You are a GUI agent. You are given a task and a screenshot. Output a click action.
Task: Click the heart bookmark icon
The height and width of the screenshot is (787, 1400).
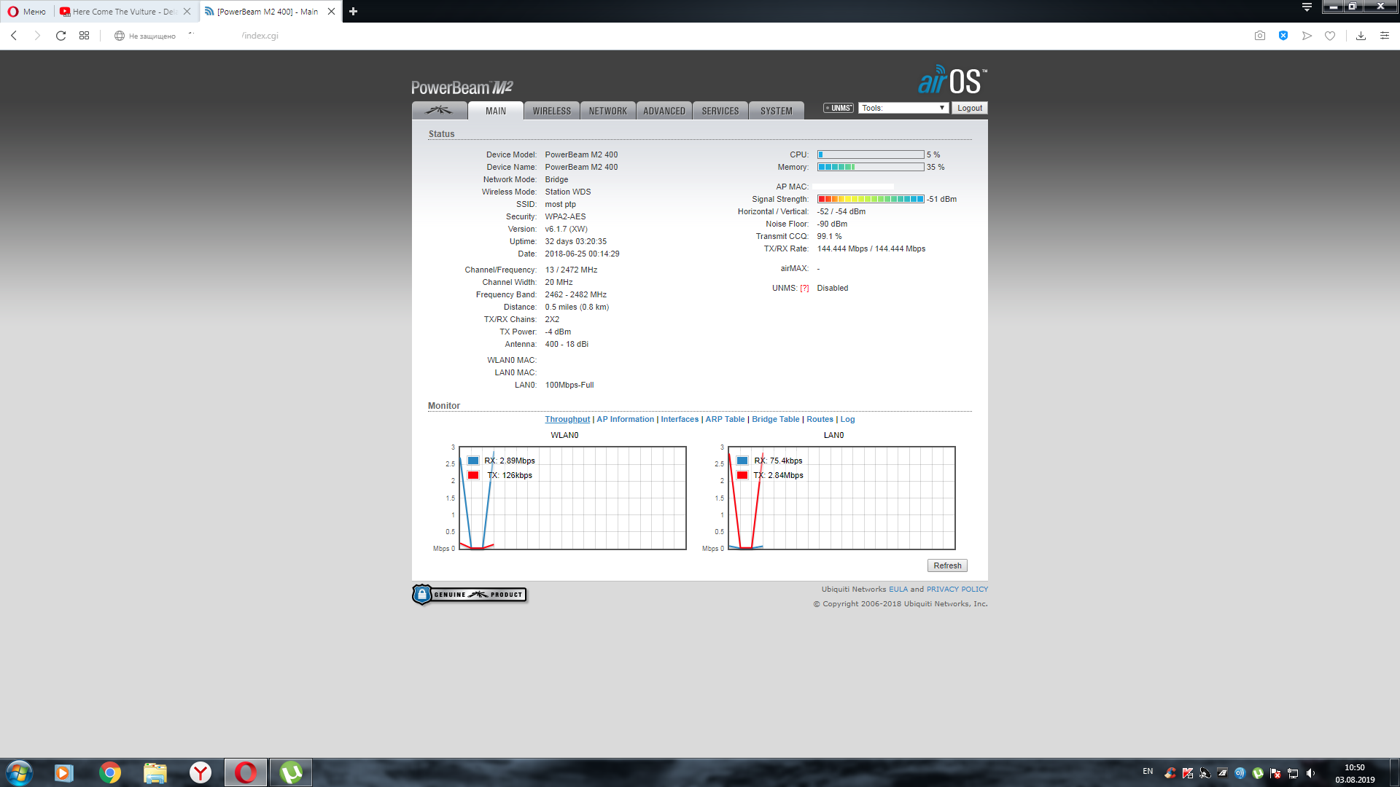(1330, 36)
